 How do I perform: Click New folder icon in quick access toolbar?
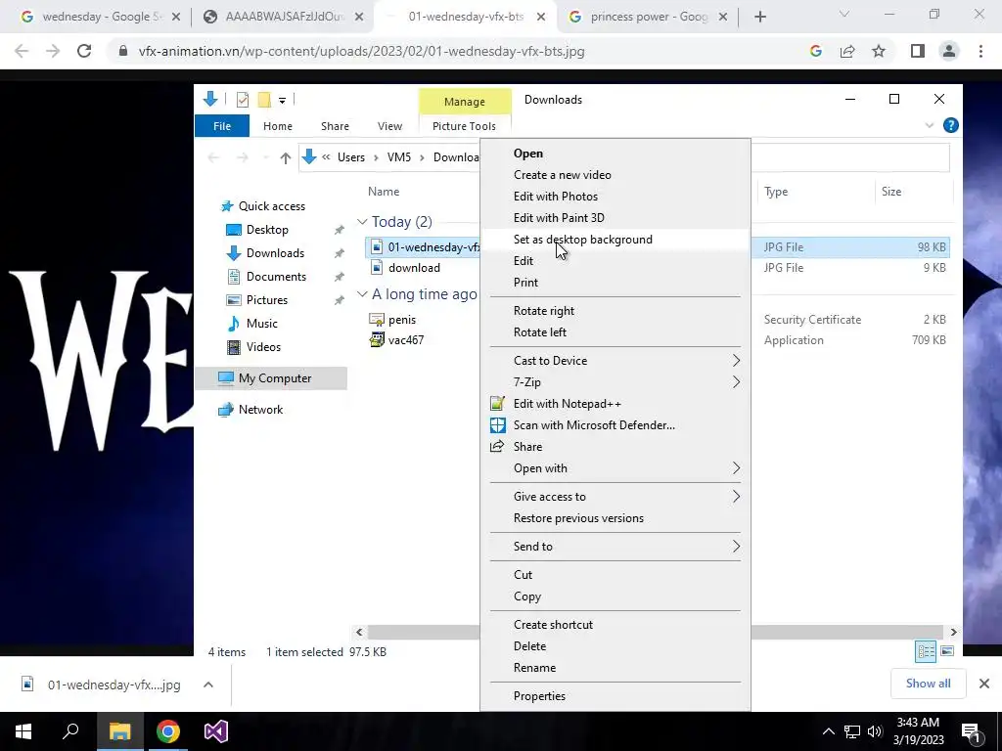264,100
